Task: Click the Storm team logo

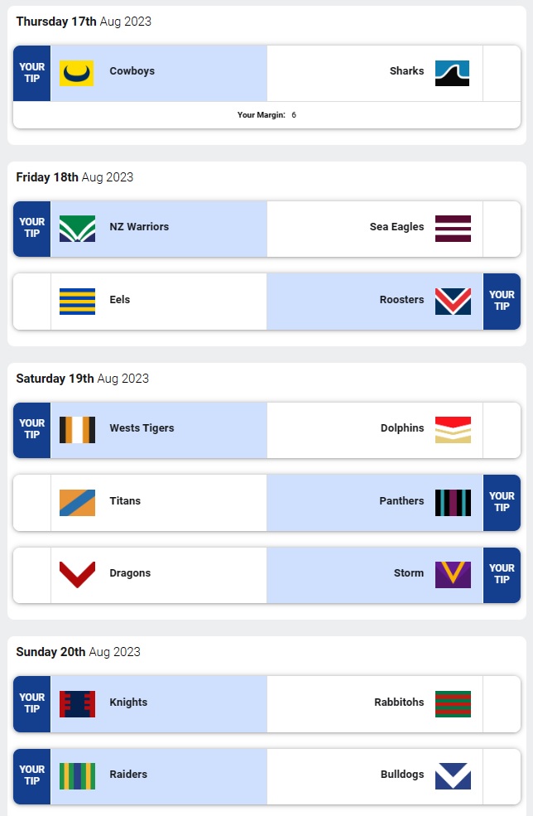Action: tap(453, 575)
